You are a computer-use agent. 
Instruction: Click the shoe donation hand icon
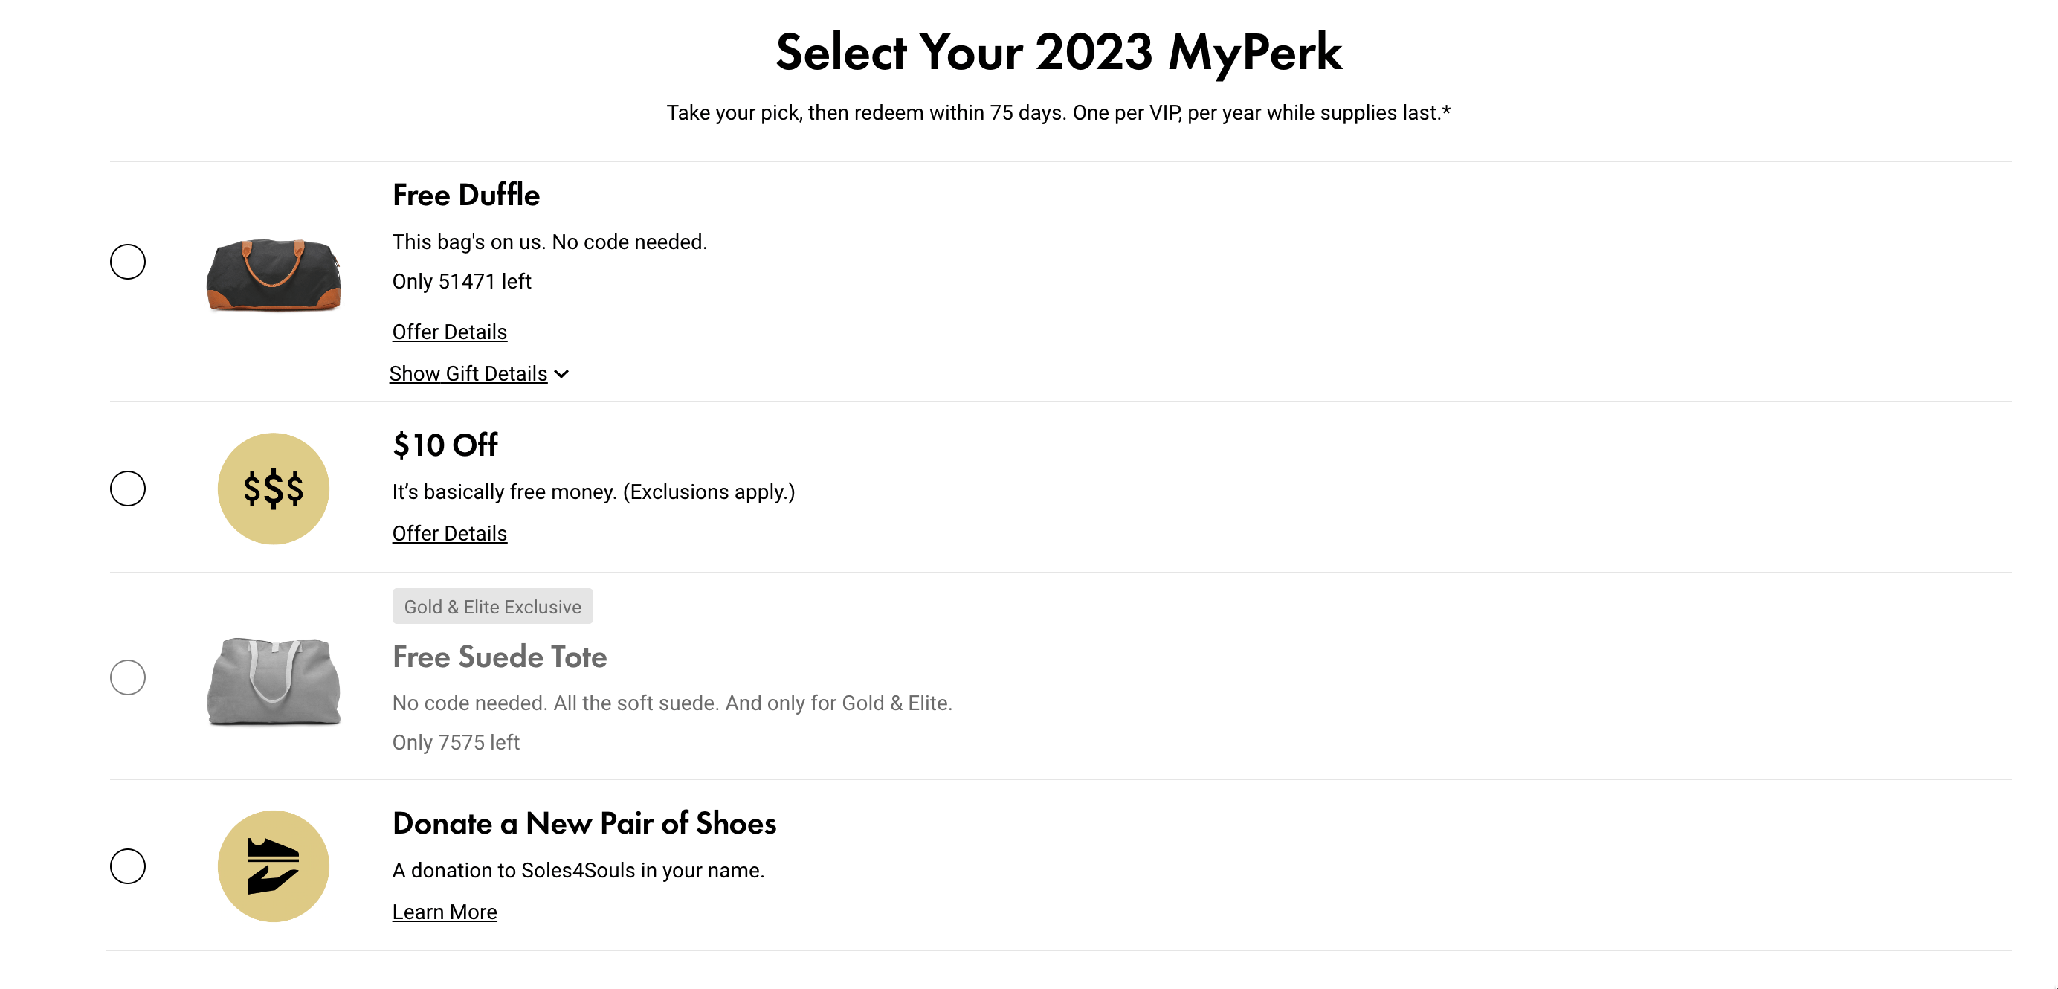tap(273, 866)
